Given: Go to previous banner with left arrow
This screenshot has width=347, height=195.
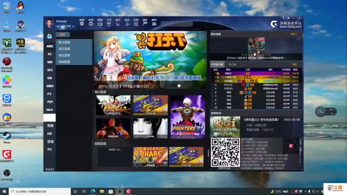Looking at the screenshot, I should pyautogui.click(x=98, y=61).
